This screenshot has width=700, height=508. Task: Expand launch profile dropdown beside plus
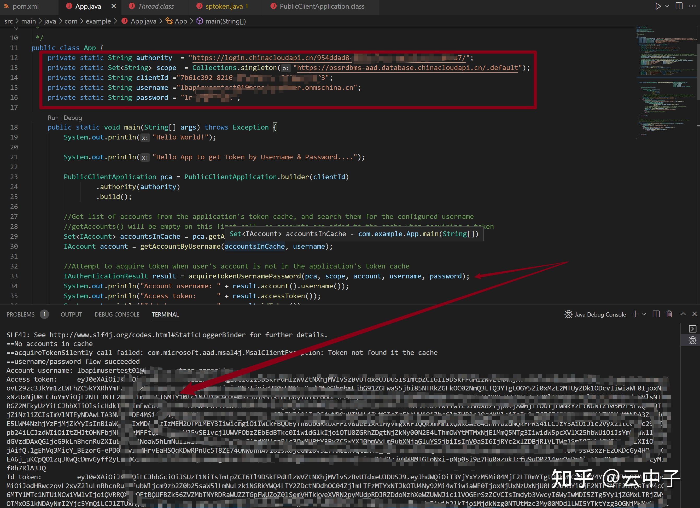point(644,314)
